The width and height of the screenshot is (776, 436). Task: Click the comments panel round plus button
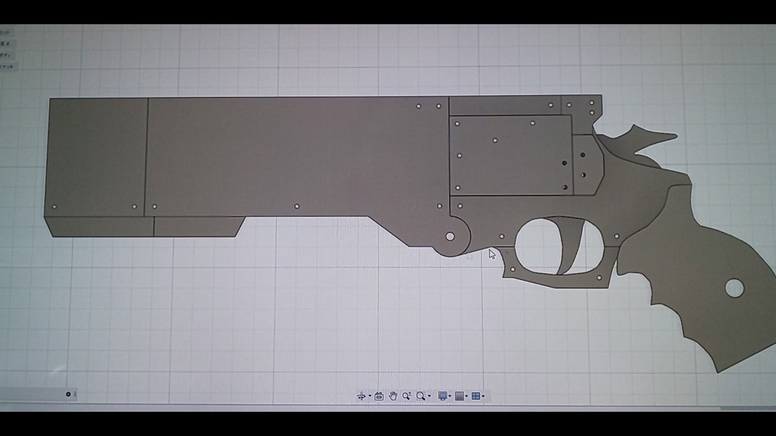pos(68,394)
